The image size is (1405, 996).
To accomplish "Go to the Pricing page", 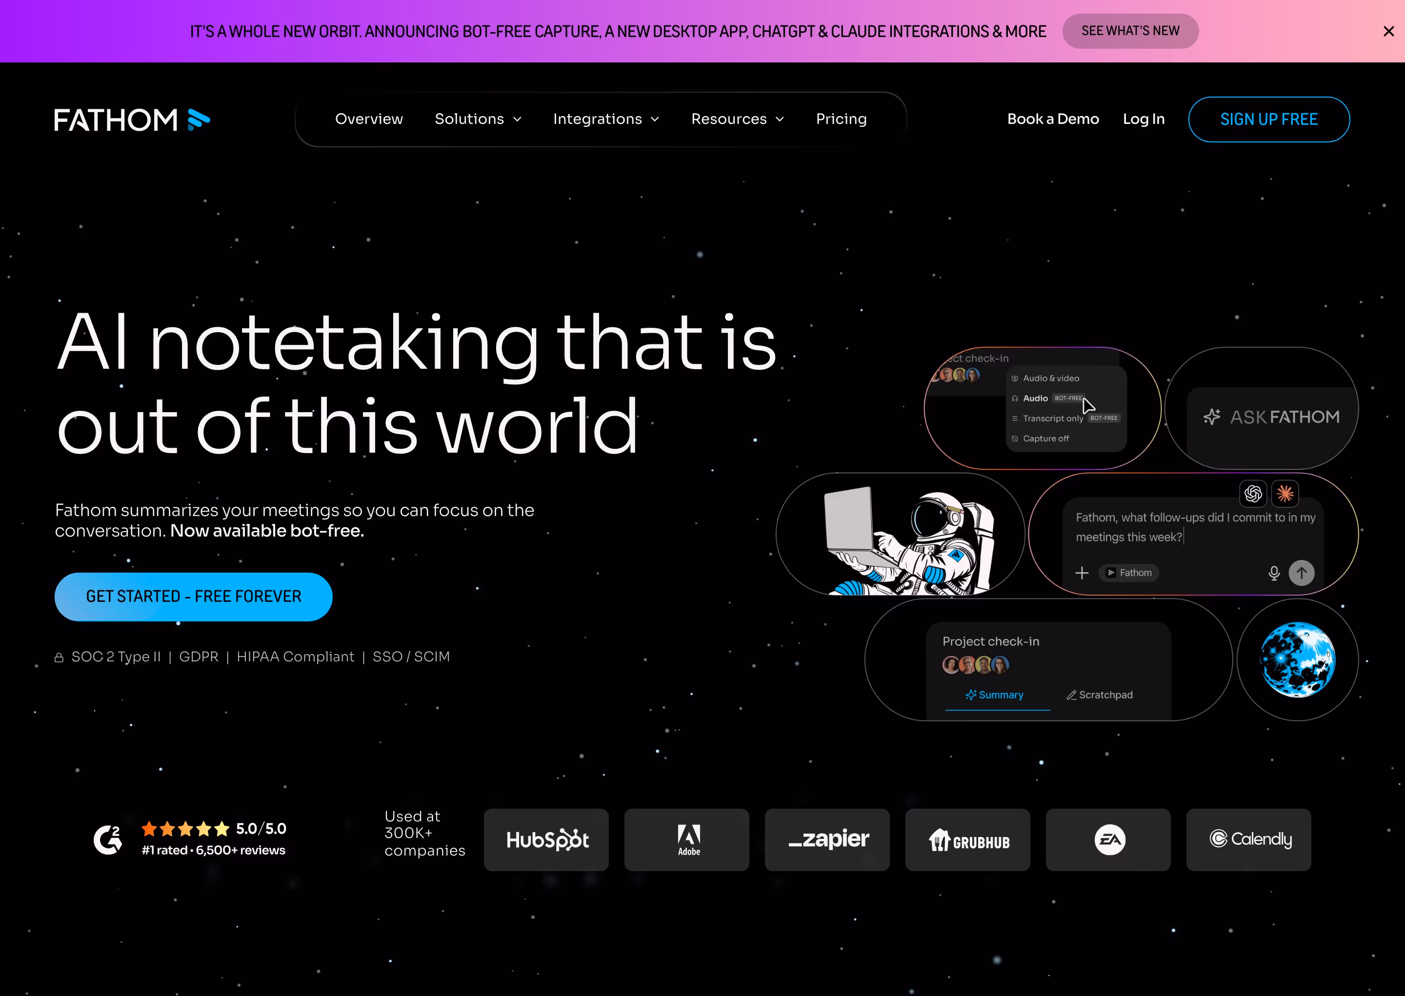I will point(841,119).
